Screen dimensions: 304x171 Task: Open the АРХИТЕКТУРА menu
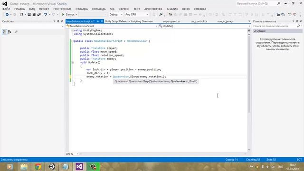coord(153,9)
